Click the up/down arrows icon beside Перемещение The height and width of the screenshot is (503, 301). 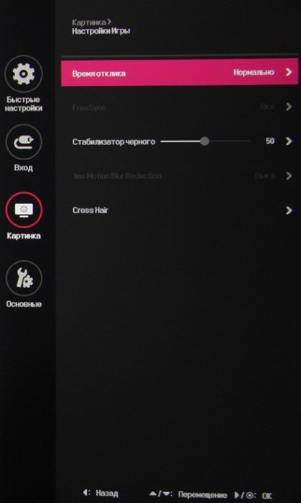tap(161, 494)
